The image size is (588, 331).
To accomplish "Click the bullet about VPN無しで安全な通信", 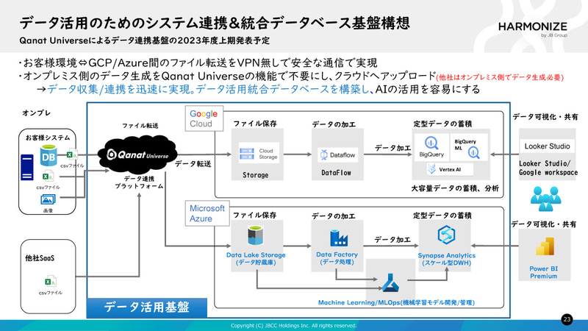I will (198, 63).
